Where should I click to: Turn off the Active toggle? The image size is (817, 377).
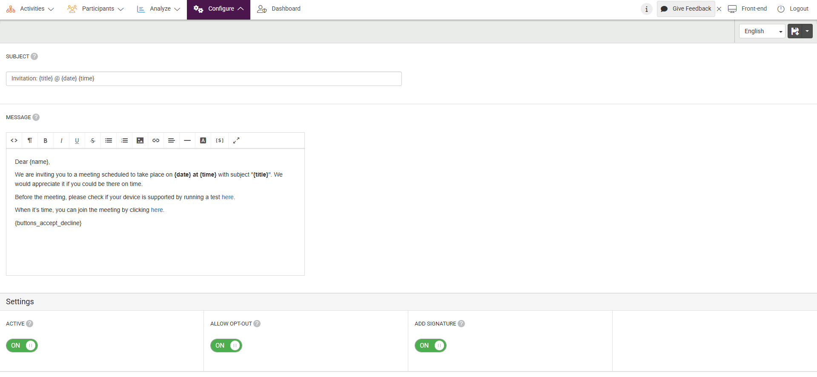pyautogui.click(x=22, y=346)
